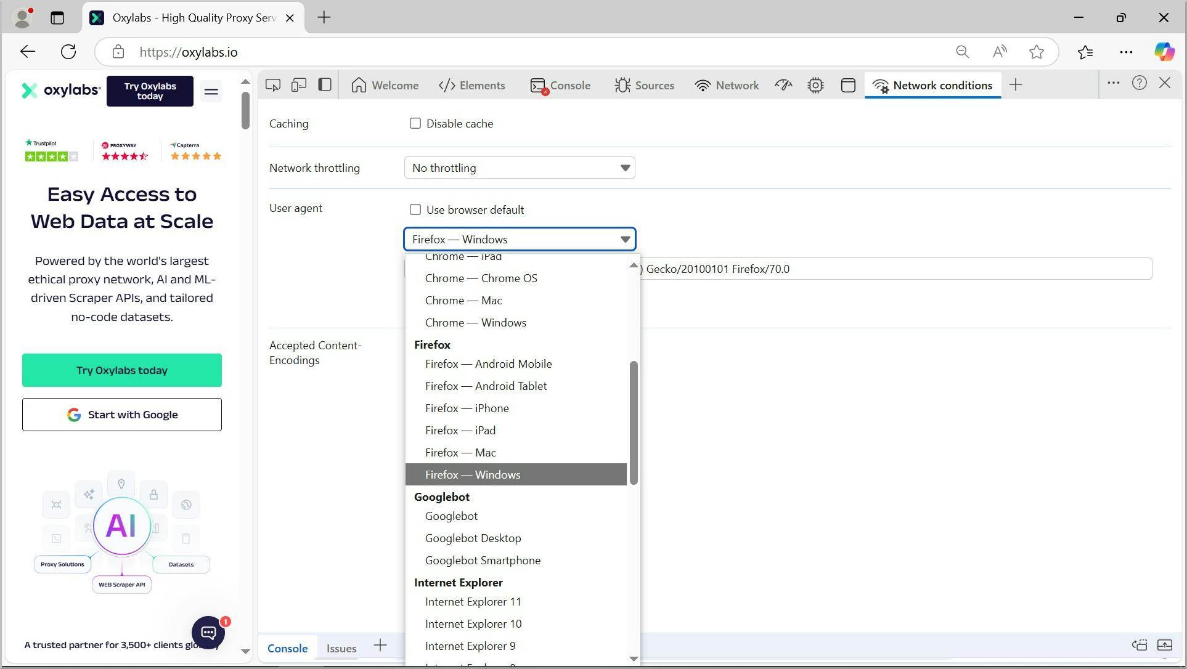Open the Performance tool icon
The height and width of the screenshot is (669, 1187).
click(x=783, y=85)
